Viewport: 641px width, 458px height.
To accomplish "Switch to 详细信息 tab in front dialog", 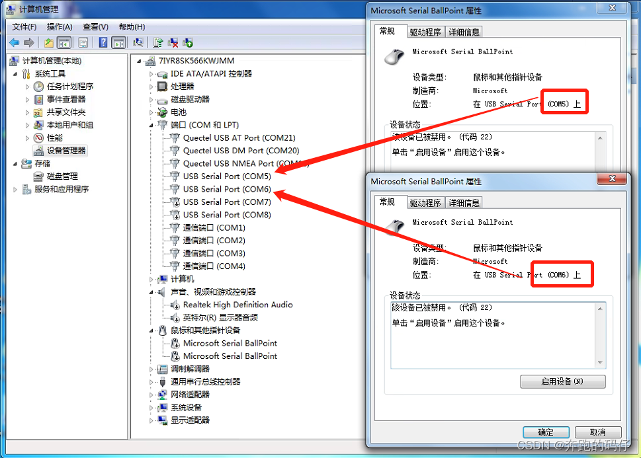I will tap(464, 203).
